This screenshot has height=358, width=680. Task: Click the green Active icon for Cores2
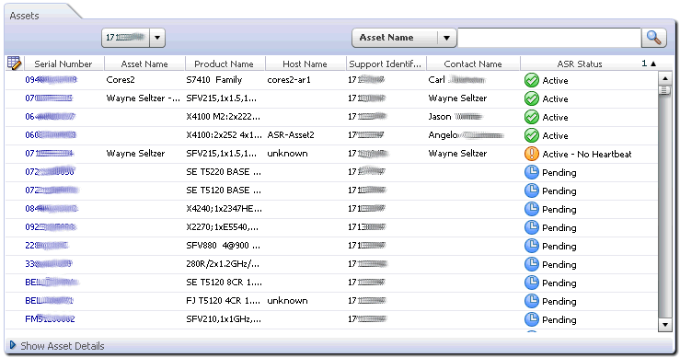click(x=531, y=80)
